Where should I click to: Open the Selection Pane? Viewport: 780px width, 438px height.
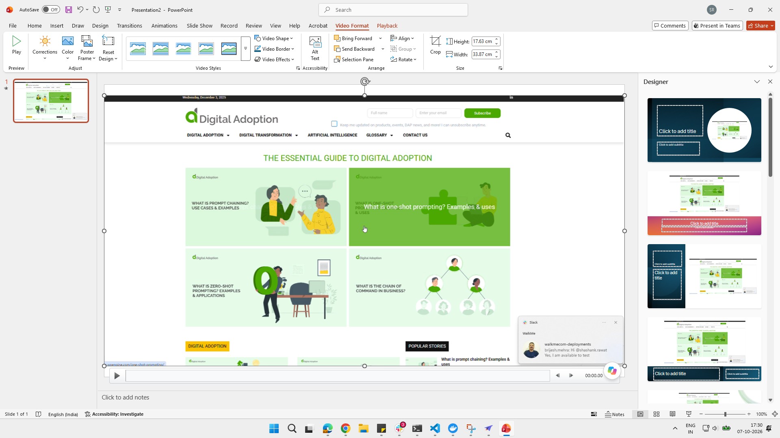(x=353, y=59)
